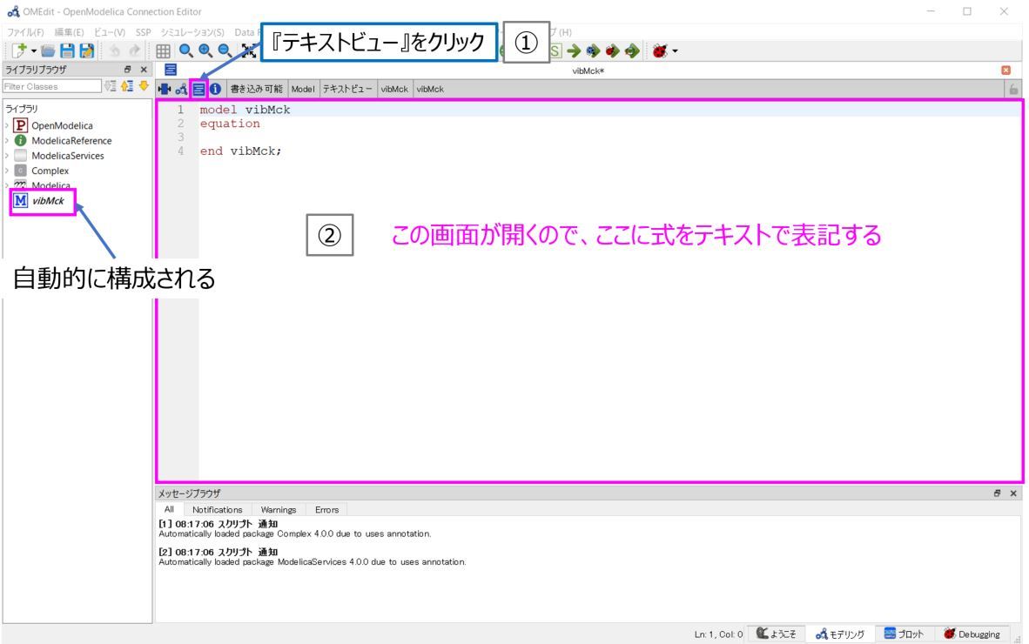Start the debugger ladybug icon
The width and height of the screenshot is (1029, 644).
(x=659, y=50)
